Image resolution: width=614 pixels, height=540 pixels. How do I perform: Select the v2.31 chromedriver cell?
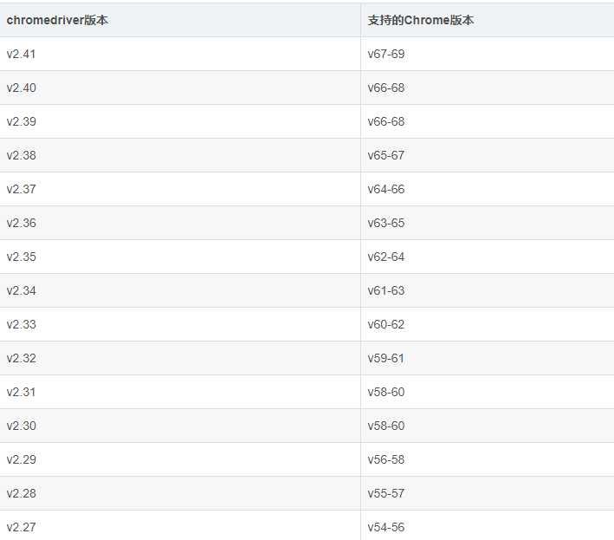[180, 392]
